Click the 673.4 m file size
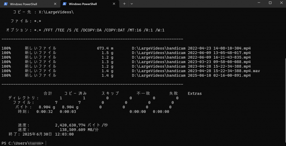This screenshot has height=146, width=286. coord(105,48)
